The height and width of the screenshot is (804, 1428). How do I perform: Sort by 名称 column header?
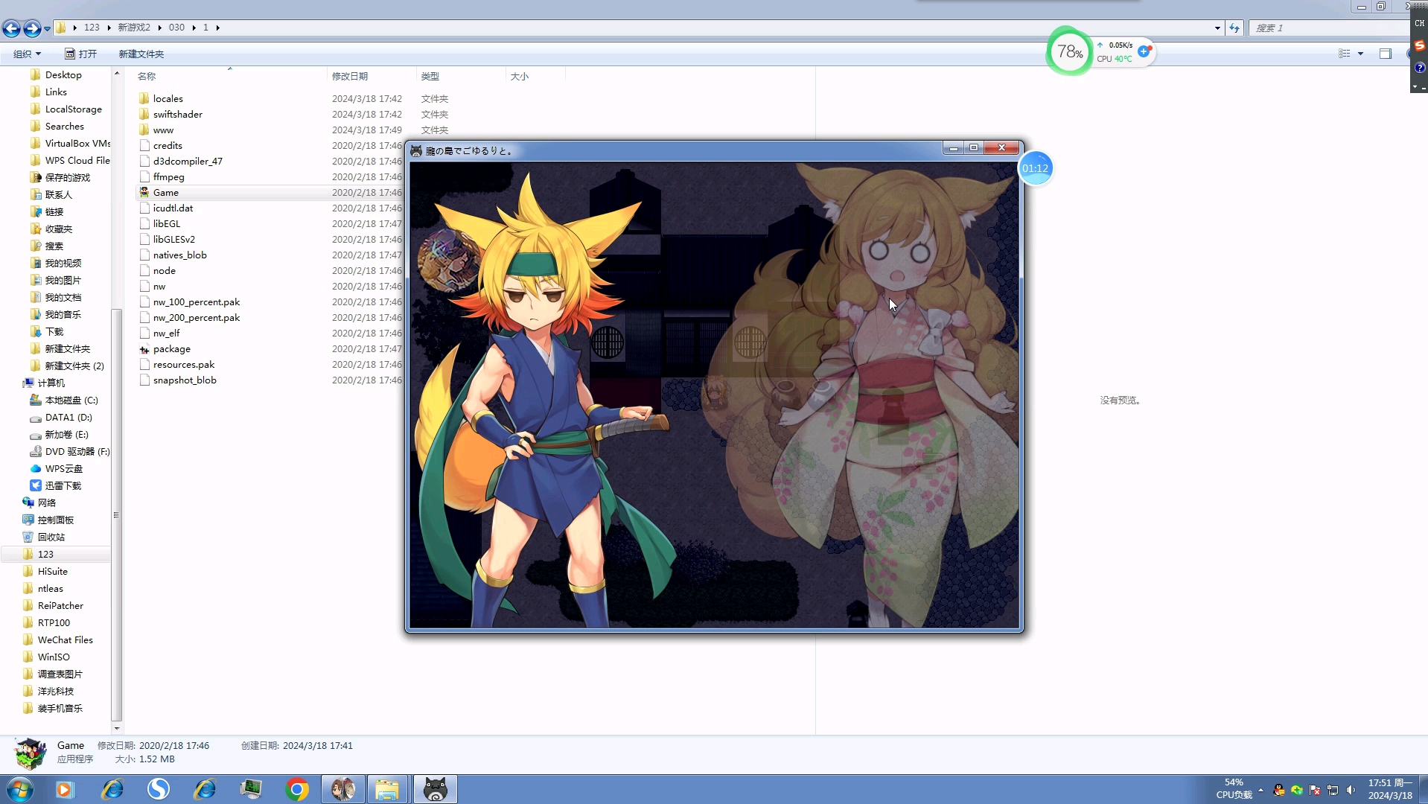point(147,76)
